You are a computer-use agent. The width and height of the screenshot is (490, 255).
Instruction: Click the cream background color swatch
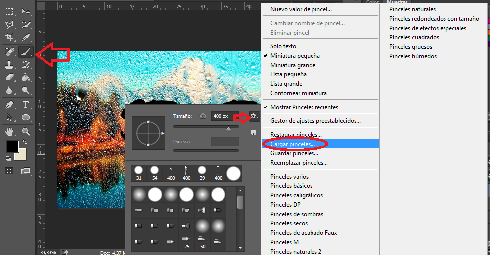tap(22, 155)
